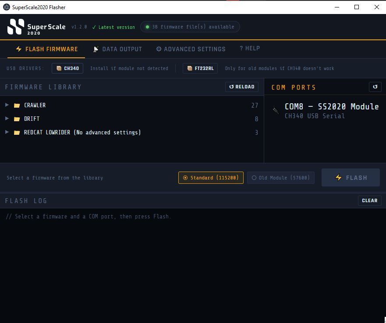386x323 pixels.
Task: Click the REDCAT LOWRIDER folder icon
Action: tap(17, 132)
